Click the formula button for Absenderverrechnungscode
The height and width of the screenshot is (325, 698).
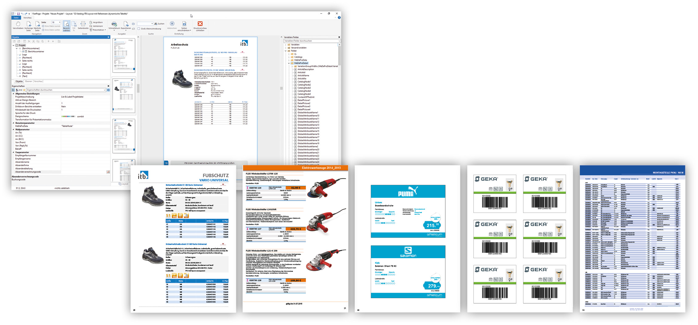point(108,172)
